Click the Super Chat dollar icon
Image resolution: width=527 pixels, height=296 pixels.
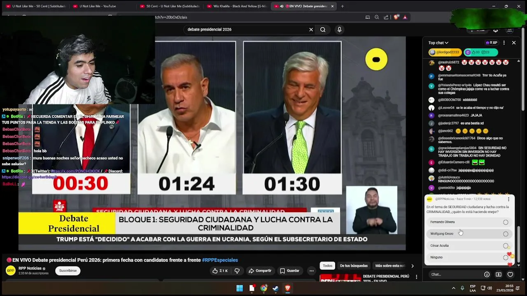(x=499, y=274)
